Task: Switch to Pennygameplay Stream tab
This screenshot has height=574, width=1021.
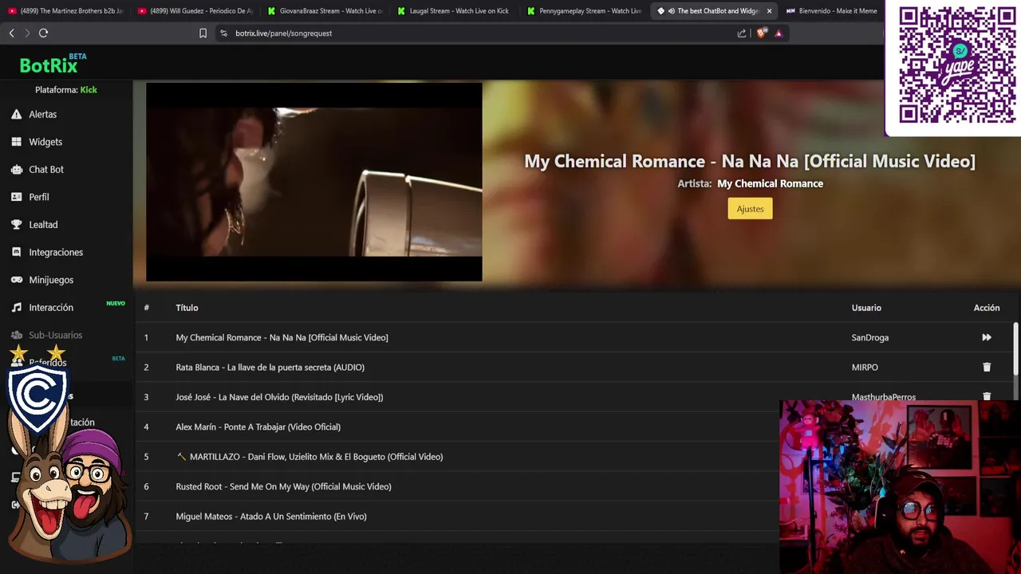Action: click(x=585, y=11)
